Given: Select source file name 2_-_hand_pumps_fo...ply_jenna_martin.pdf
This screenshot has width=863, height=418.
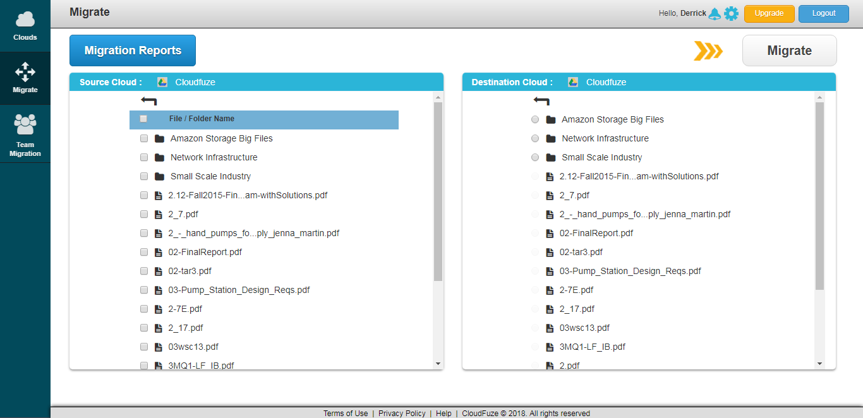Looking at the screenshot, I should click(254, 233).
